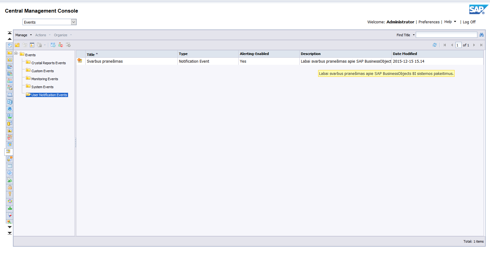
Task: Sort by the Title column header
Action: pyautogui.click(x=91, y=54)
